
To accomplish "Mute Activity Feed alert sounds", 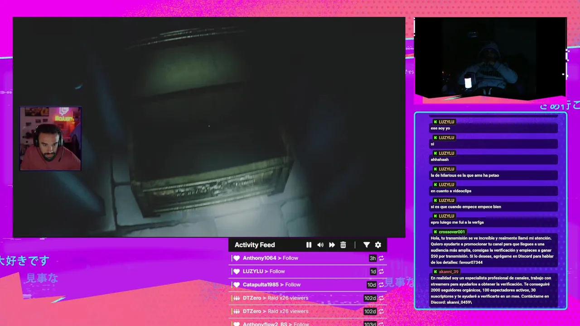I will coord(320,245).
